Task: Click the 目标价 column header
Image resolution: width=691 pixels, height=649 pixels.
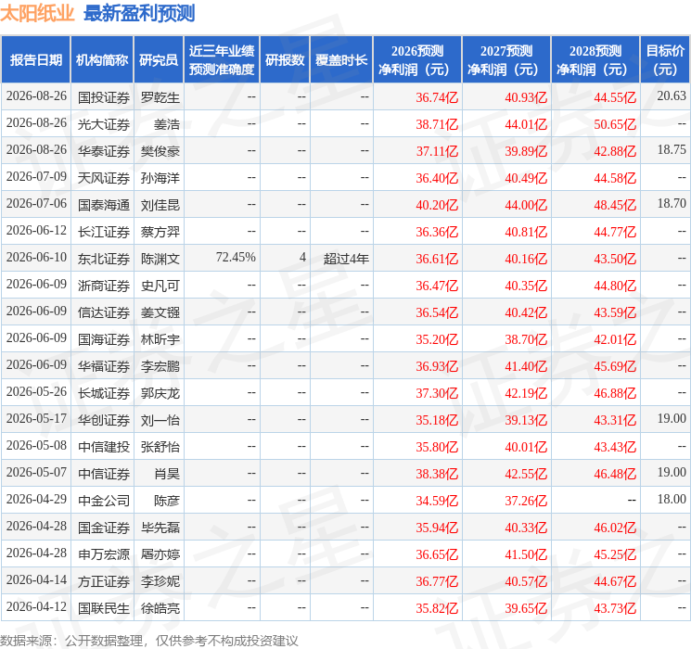Action: [x=665, y=60]
